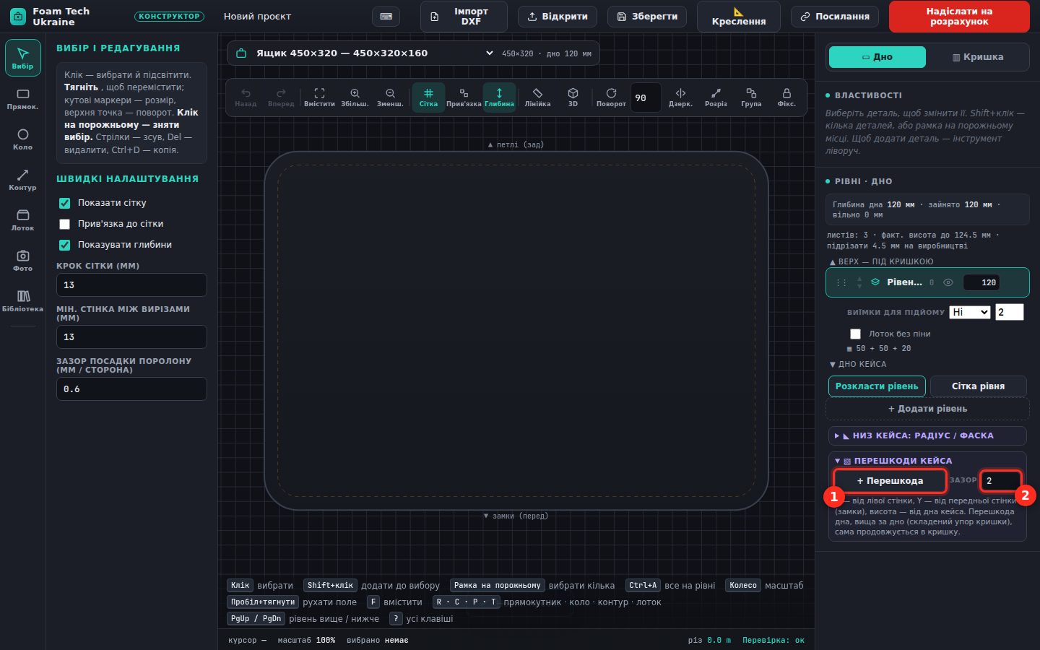
Task: Click the + Додати рівень button
Action: click(927, 409)
